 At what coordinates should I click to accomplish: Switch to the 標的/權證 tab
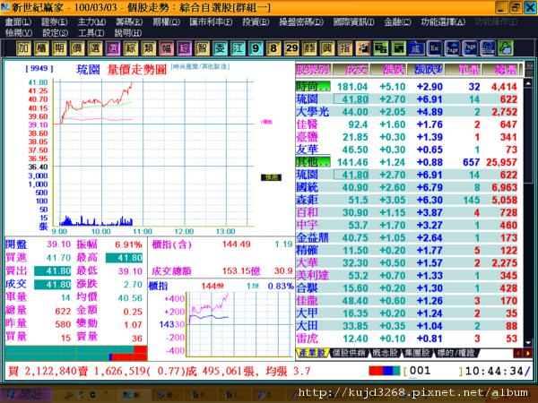456,353
